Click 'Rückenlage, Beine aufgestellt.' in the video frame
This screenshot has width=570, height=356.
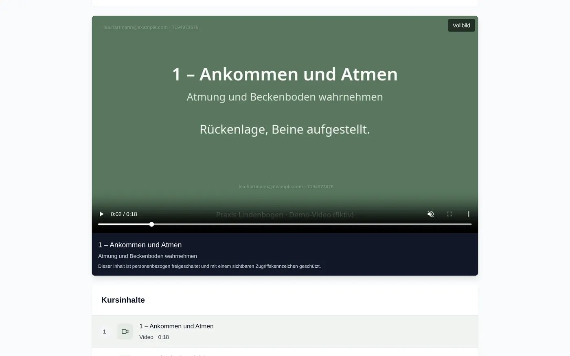[x=285, y=129]
